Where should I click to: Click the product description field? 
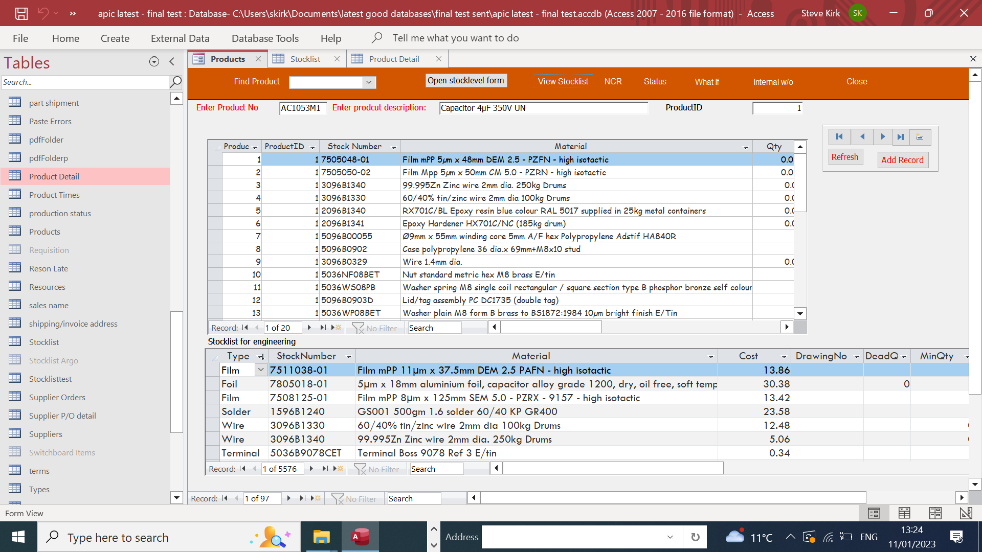pos(544,108)
